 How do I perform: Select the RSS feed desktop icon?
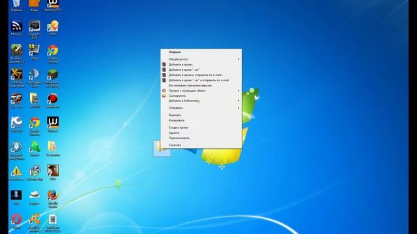click(16, 27)
